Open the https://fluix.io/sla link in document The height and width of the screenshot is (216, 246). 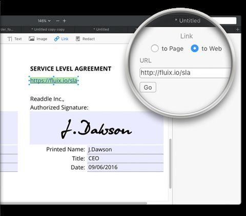[54, 80]
